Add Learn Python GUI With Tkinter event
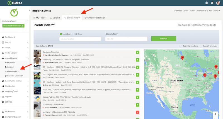The height and width of the screenshot is (119, 223). (x=137, y=97)
